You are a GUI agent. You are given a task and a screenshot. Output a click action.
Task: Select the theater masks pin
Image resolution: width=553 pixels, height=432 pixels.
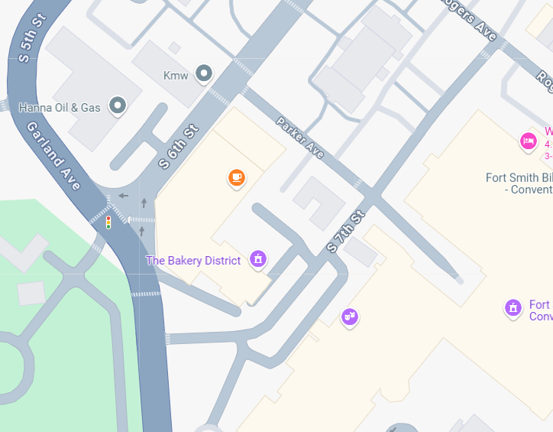[350, 318]
